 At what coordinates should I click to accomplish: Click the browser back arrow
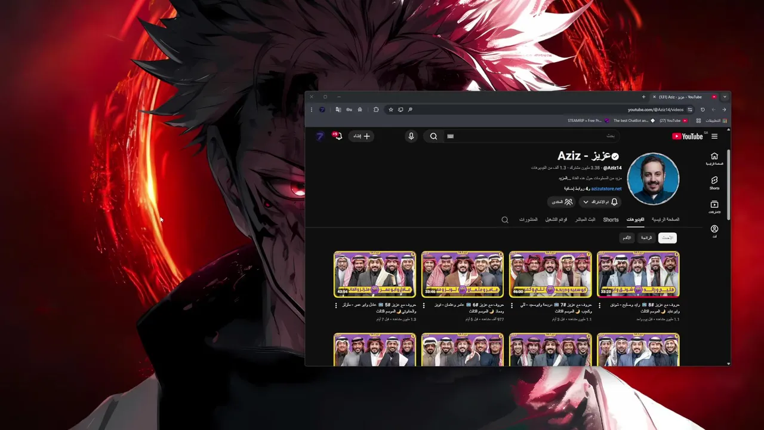point(724,109)
